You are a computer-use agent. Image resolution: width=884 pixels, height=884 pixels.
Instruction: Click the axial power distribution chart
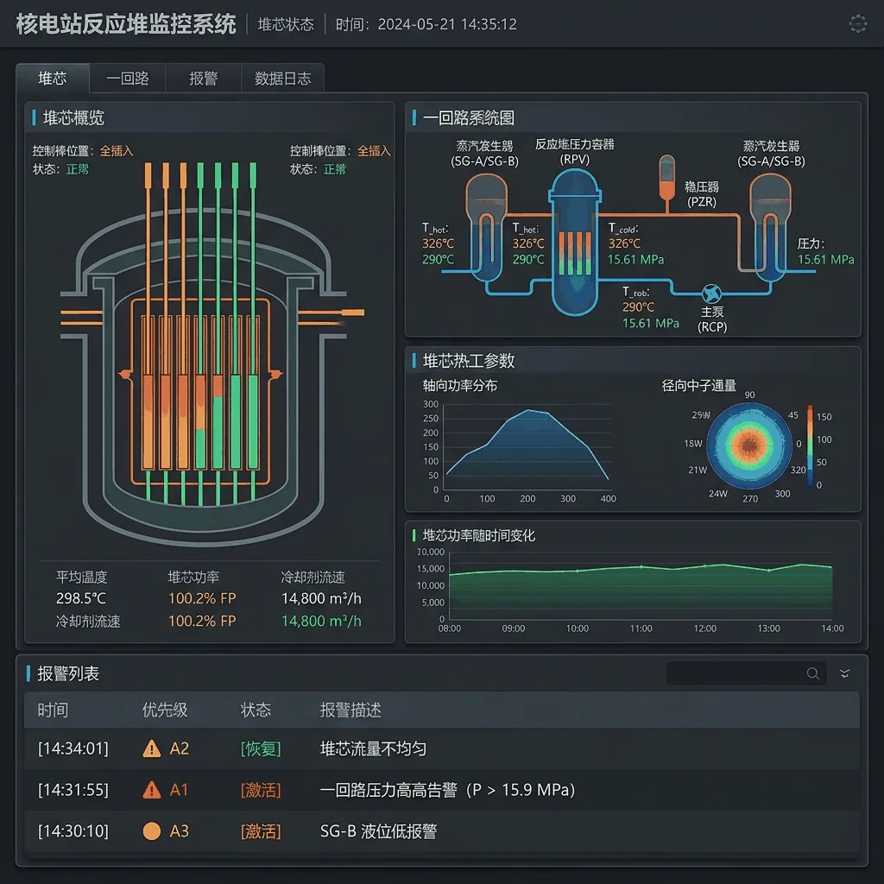(x=527, y=448)
